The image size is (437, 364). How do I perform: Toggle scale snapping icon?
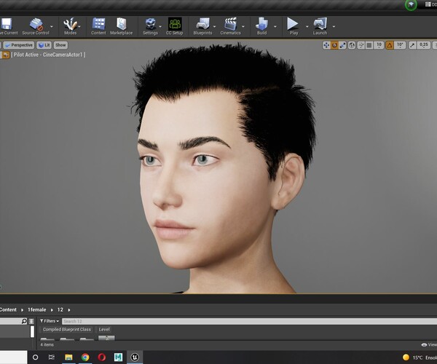[412, 45]
